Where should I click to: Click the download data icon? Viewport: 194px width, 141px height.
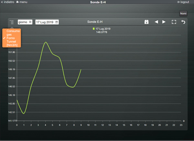pyautogui.click(x=146, y=22)
